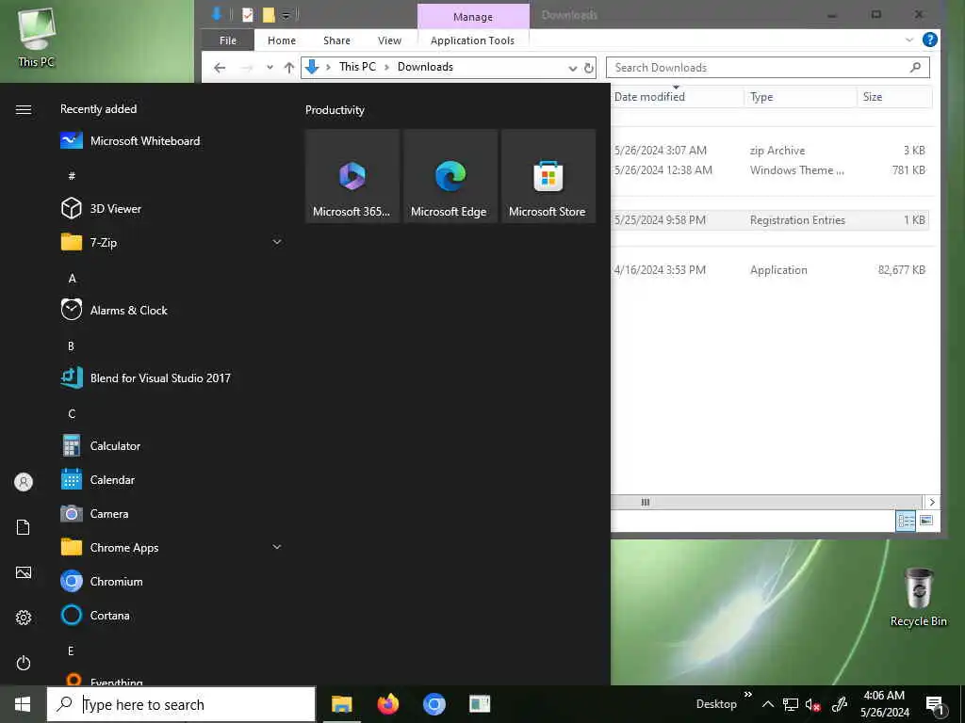Viewport: 965px width, 723px height.
Task: Click the Microsoft 365 tile
Action: coord(352,176)
